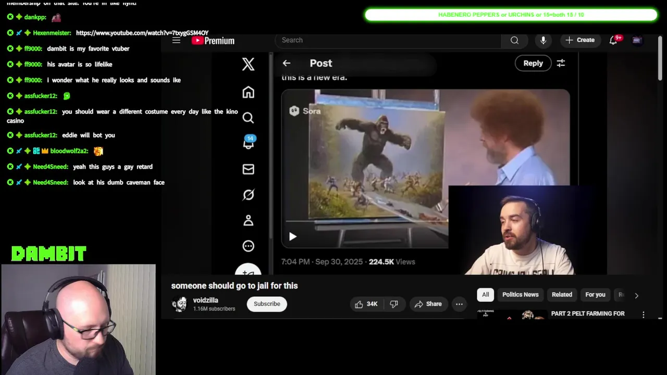667x375 pixels.
Task: Click the Reply button on post
Action: pyautogui.click(x=533, y=63)
